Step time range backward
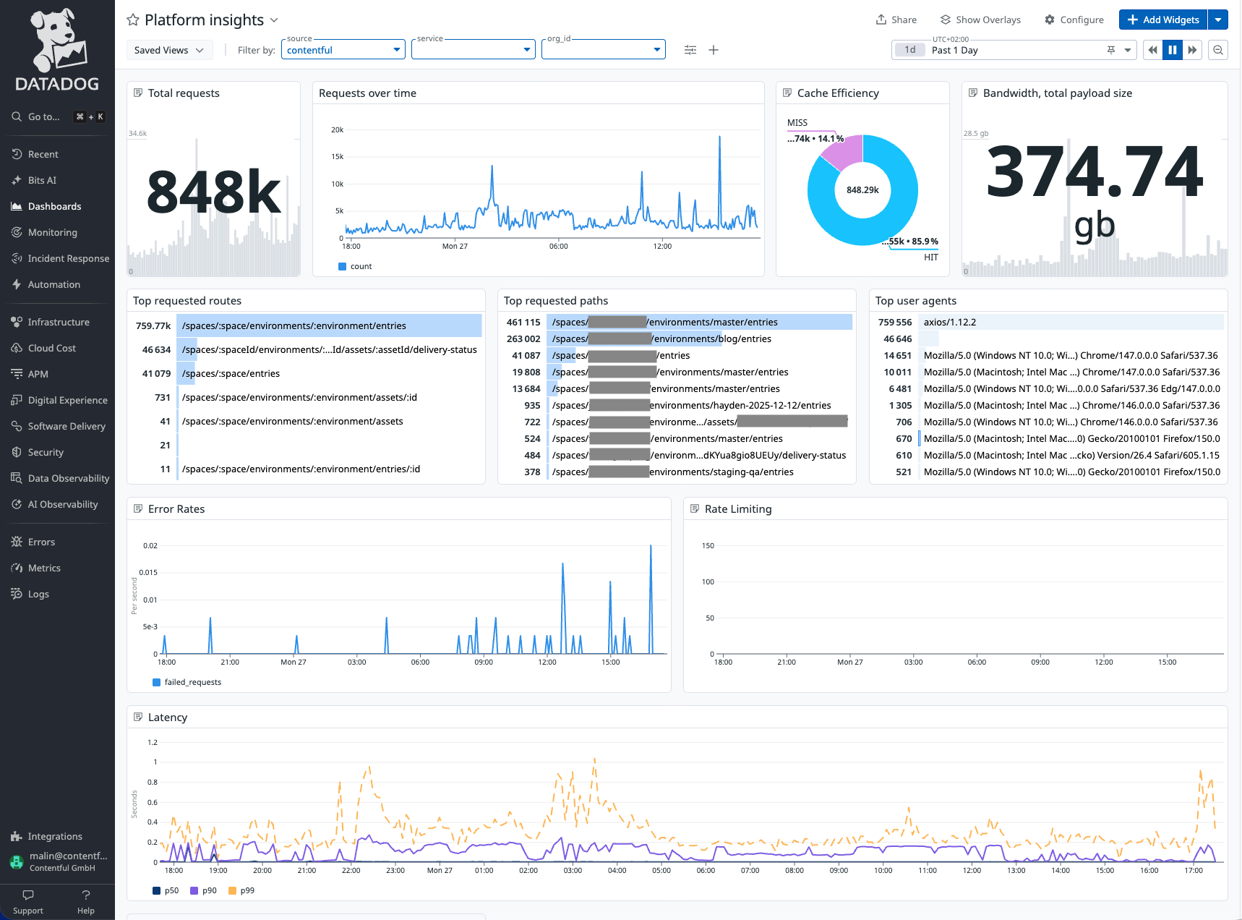 1152,50
